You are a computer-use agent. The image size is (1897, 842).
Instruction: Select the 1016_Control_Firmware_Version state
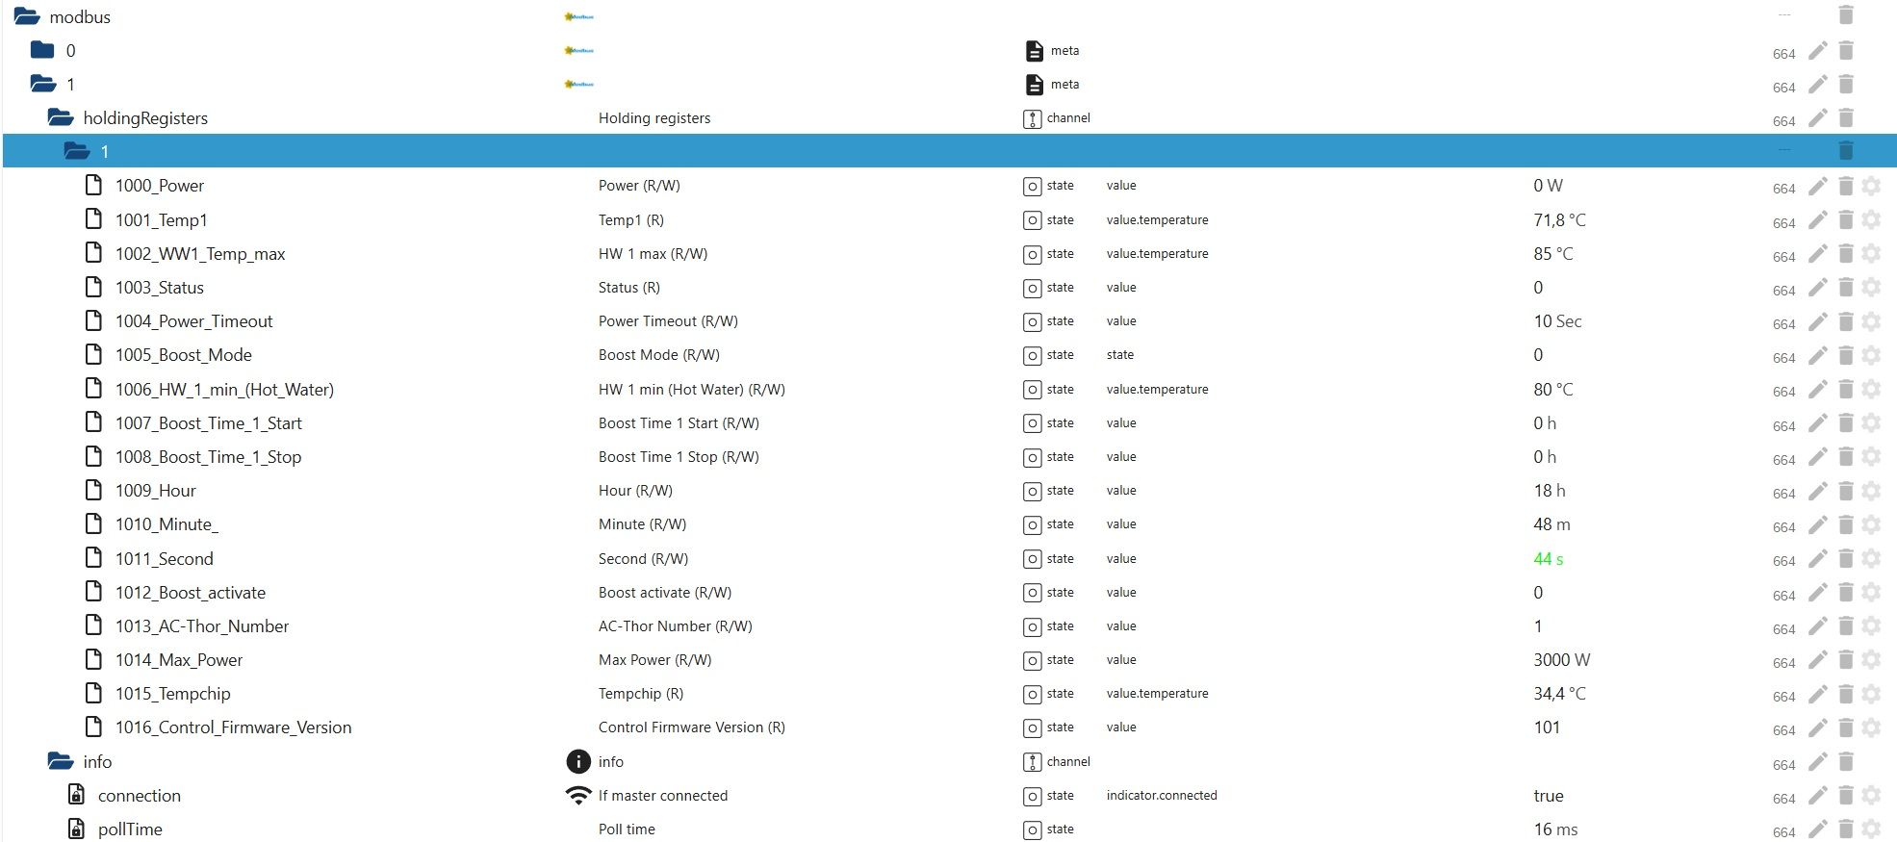pos(233,727)
